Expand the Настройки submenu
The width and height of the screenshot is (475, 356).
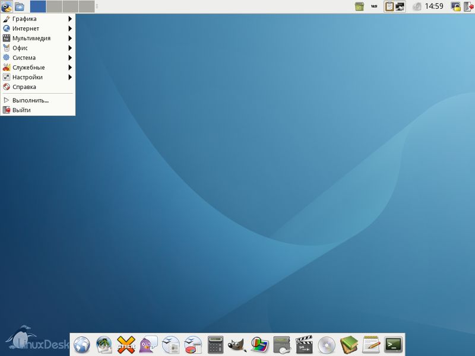28,77
